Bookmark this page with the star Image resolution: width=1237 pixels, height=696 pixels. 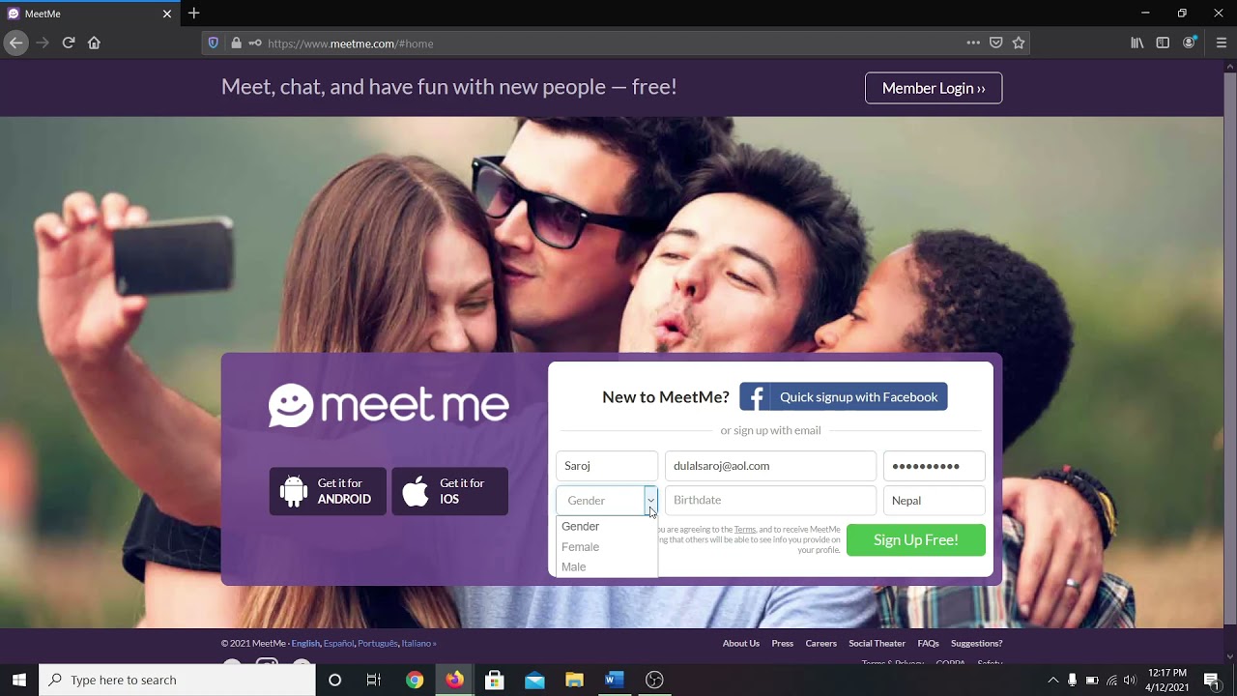point(1018,43)
